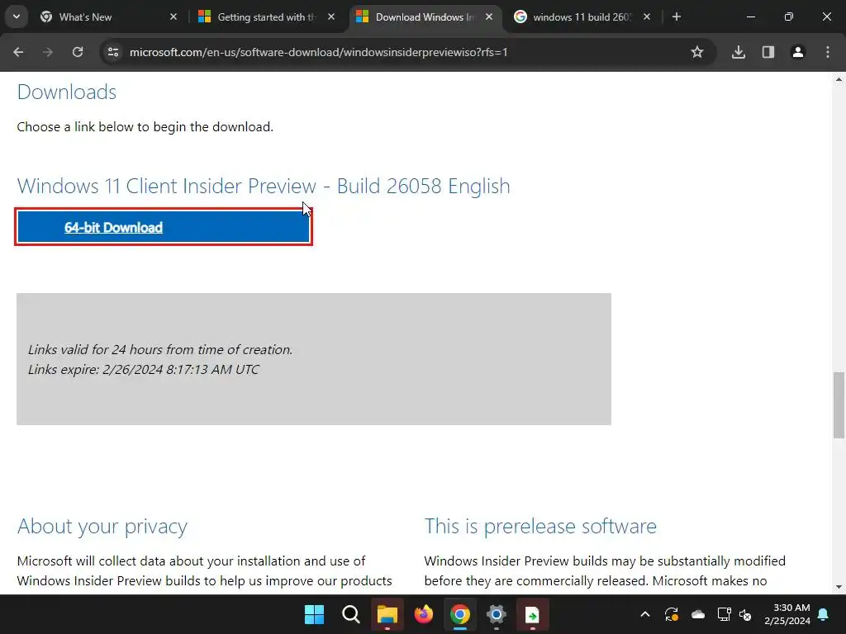846x634 pixels.
Task: Open the Chrome profile icon
Action: [797, 52]
